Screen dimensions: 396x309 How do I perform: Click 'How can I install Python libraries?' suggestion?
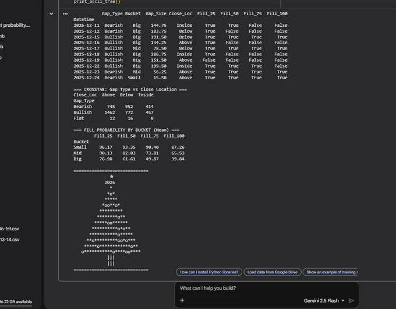pos(209,272)
